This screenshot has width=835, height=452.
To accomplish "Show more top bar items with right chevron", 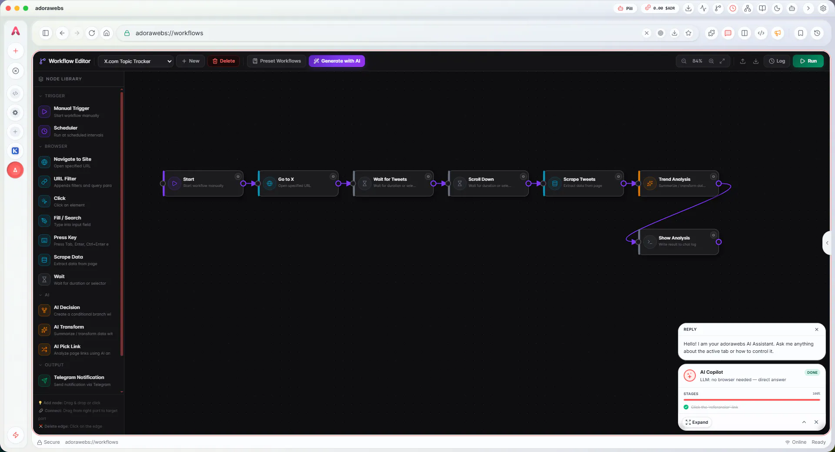I will (808, 8).
